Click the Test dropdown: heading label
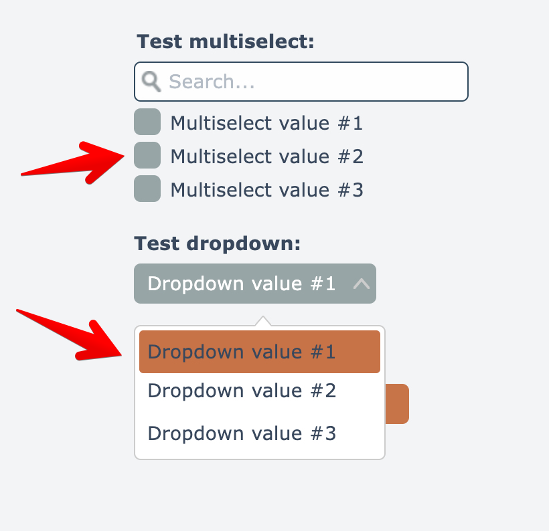 218,243
